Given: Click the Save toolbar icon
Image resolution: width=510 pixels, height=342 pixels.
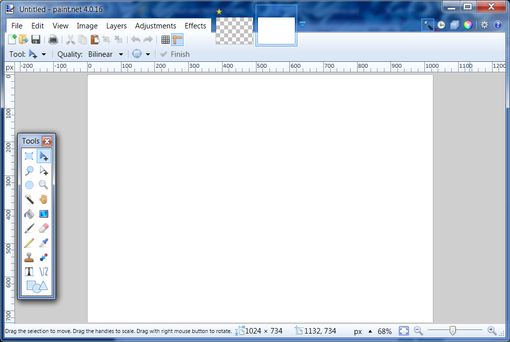Looking at the screenshot, I should 36,39.
